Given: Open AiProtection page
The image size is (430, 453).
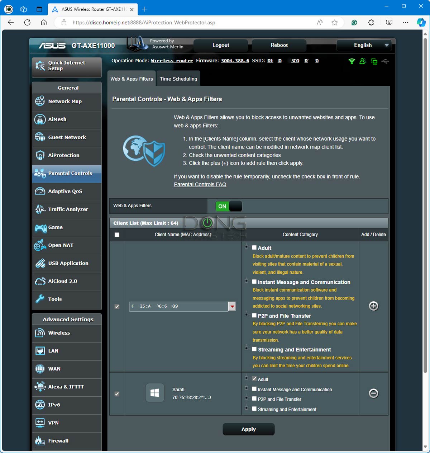Looking at the screenshot, I should (67, 155).
